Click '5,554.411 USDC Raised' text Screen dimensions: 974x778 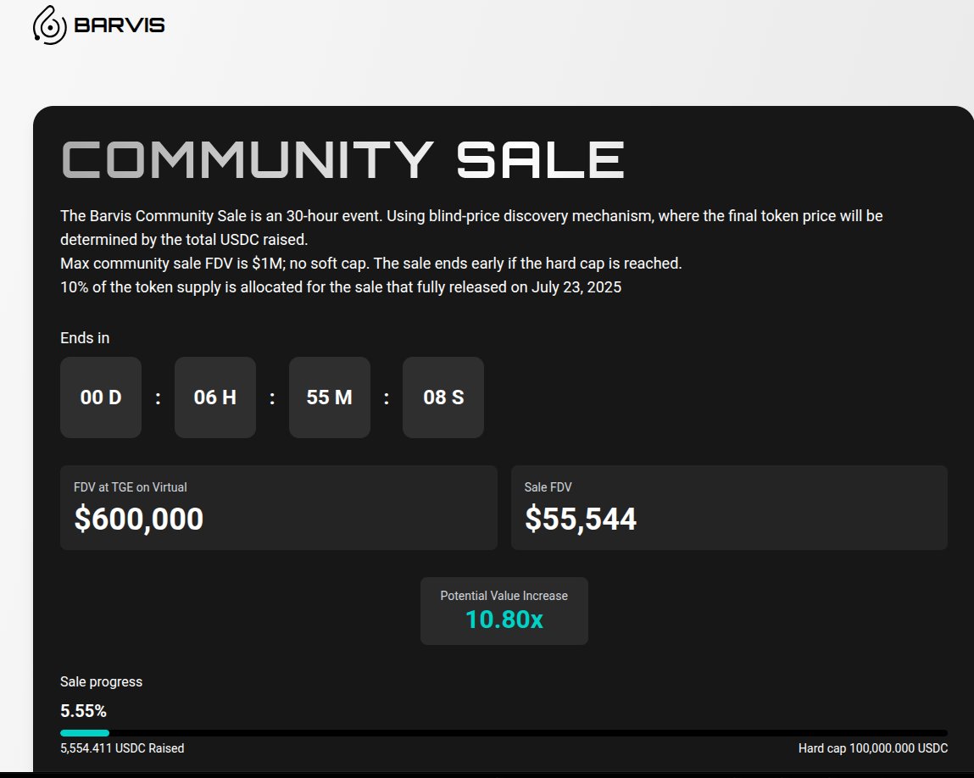[x=122, y=748]
